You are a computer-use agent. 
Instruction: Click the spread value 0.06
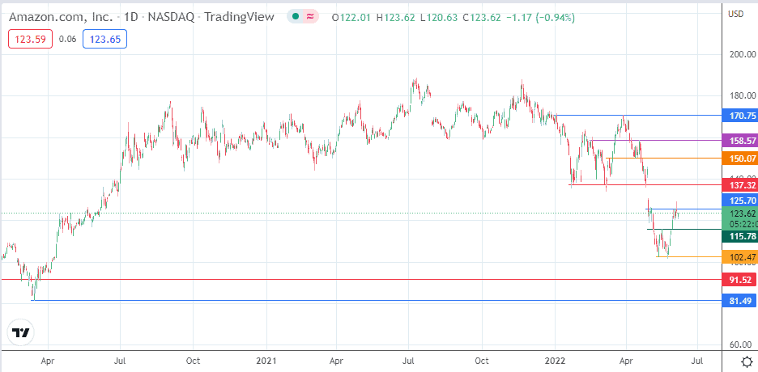pyautogui.click(x=67, y=40)
